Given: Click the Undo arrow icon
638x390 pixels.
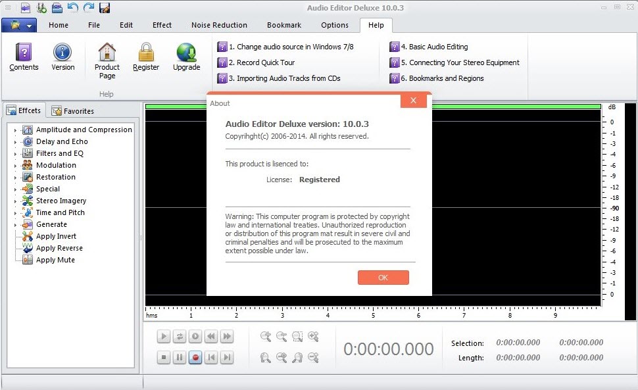Looking at the screenshot, I should tap(73, 8).
